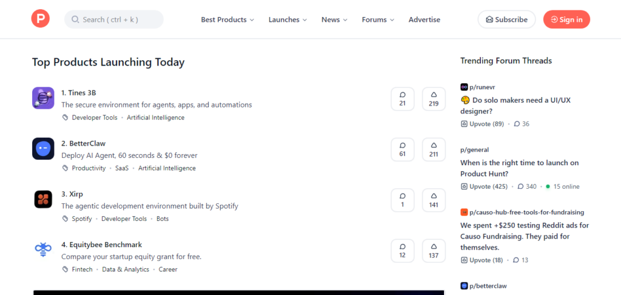Open the '4. Equitybee Benchmark' product title
This screenshot has height=295, width=621.
click(x=101, y=245)
